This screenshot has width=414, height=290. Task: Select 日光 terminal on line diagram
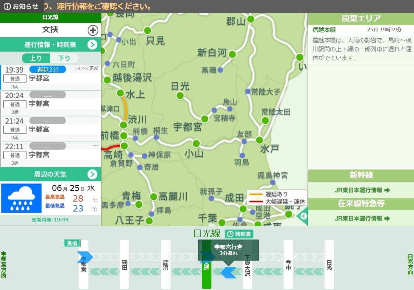pyautogui.click(x=329, y=264)
